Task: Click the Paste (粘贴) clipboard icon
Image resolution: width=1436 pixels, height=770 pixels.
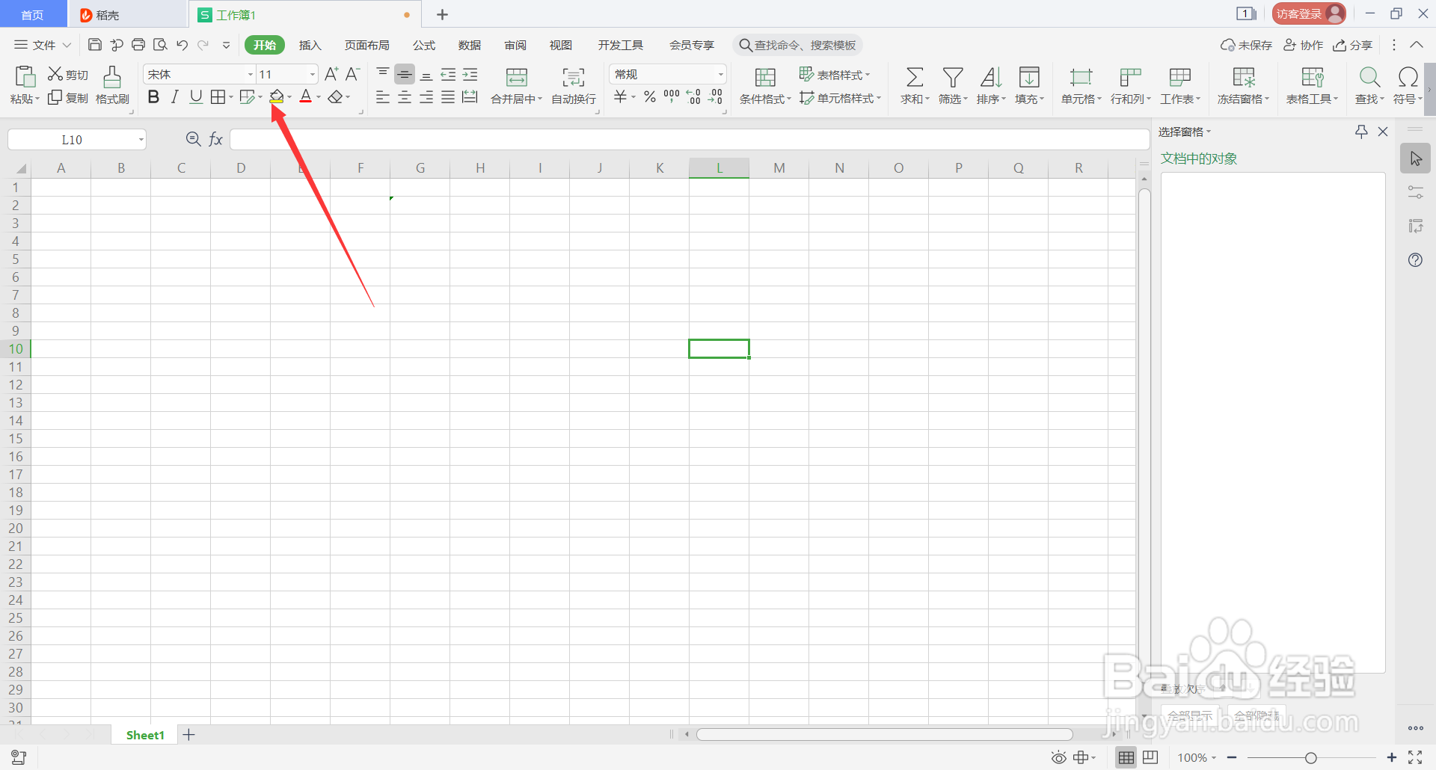Action: pos(25,76)
